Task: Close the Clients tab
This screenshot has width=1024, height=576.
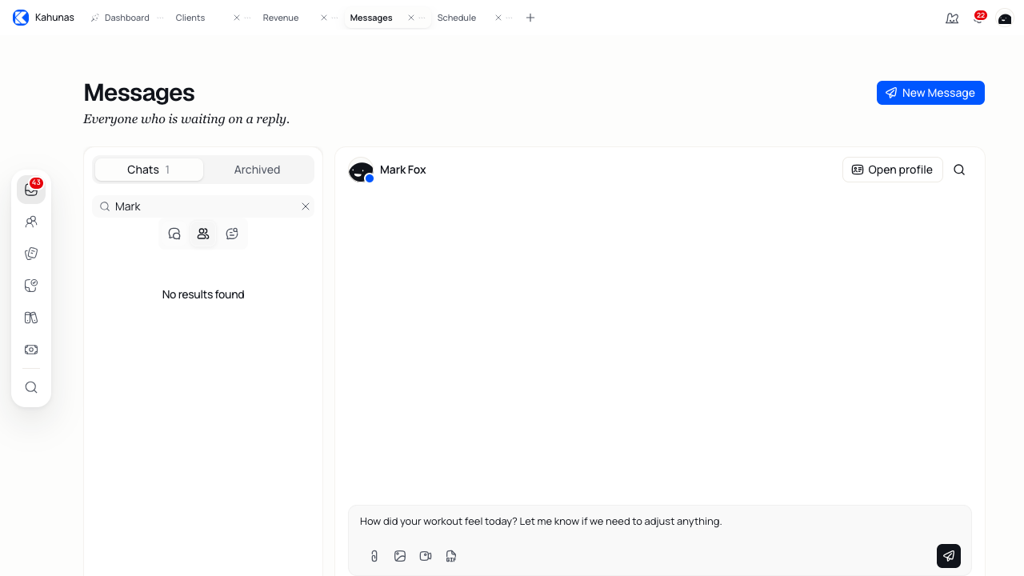Action: (x=237, y=18)
